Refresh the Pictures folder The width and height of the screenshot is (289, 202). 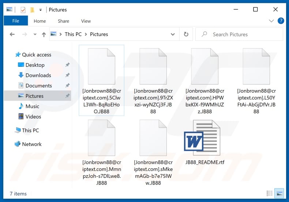pos(186,34)
